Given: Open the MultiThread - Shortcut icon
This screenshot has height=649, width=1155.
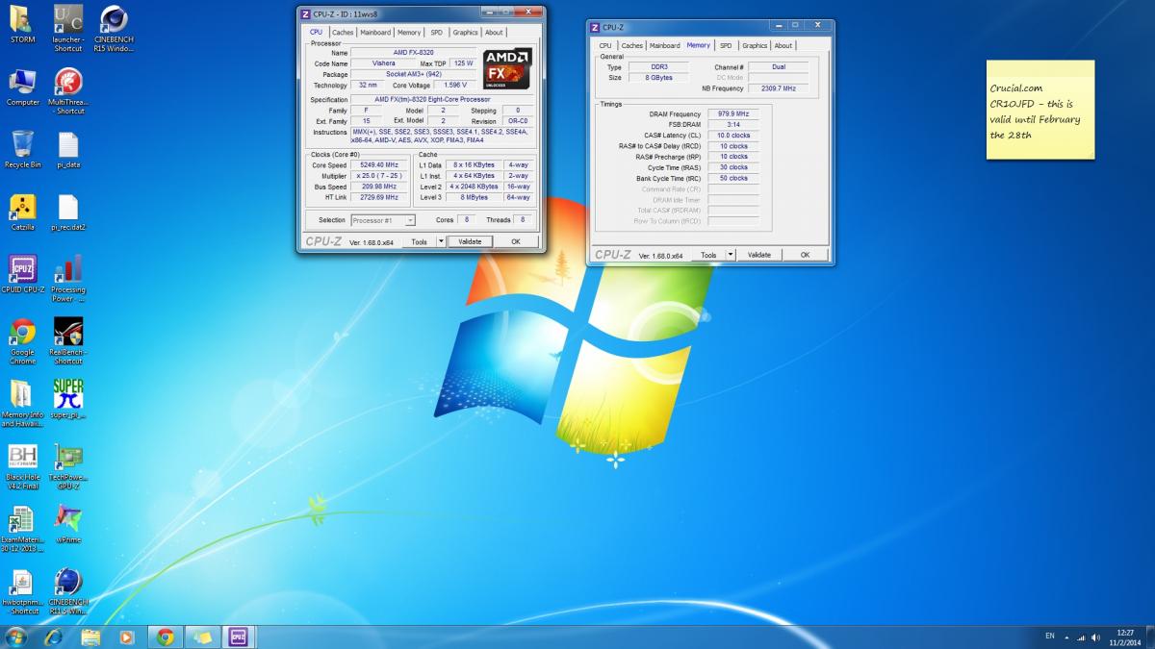Looking at the screenshot, I should pos(67,90).
